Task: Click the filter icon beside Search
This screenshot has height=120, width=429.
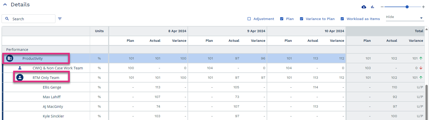Action: tap(60, 19)
